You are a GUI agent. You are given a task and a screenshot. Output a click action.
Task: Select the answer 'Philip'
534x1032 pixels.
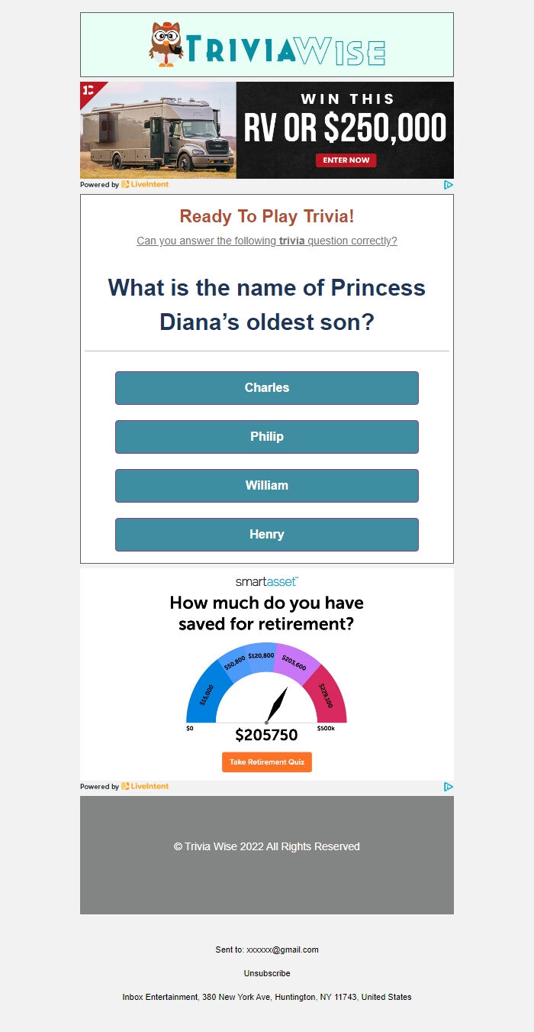point(266,437)
